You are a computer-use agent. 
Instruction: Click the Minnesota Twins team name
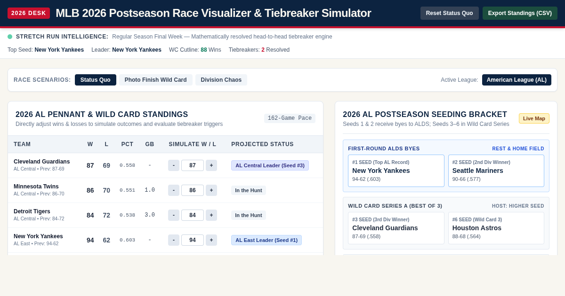pos(36,187)
